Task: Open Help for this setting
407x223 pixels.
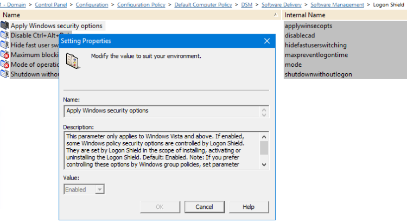Action: 249,207
